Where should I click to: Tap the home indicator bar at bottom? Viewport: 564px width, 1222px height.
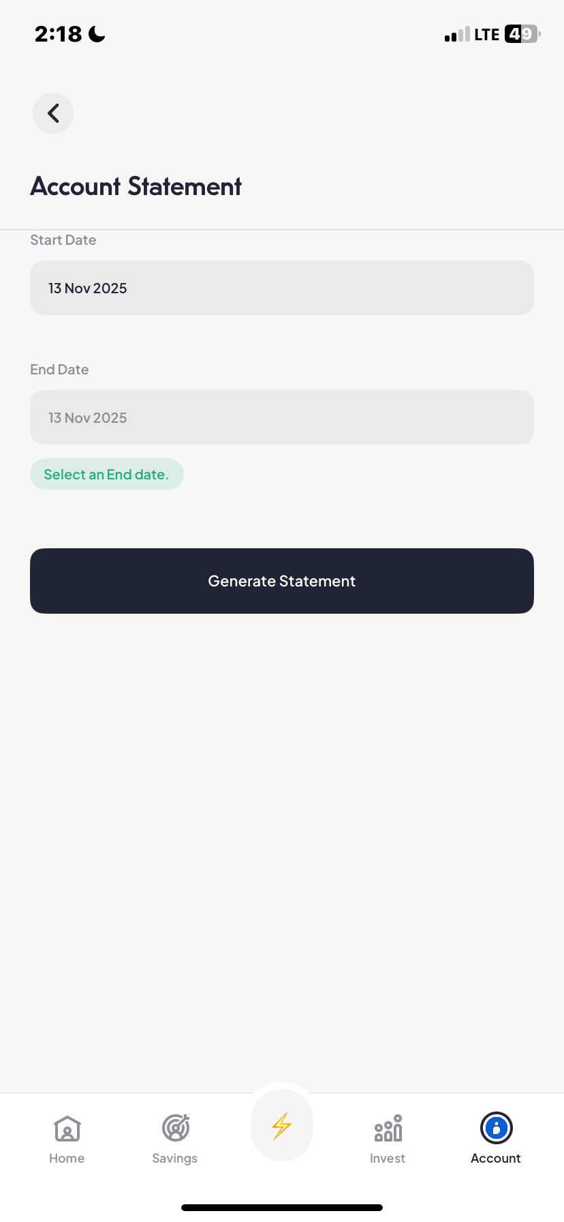click(282, 1208)
